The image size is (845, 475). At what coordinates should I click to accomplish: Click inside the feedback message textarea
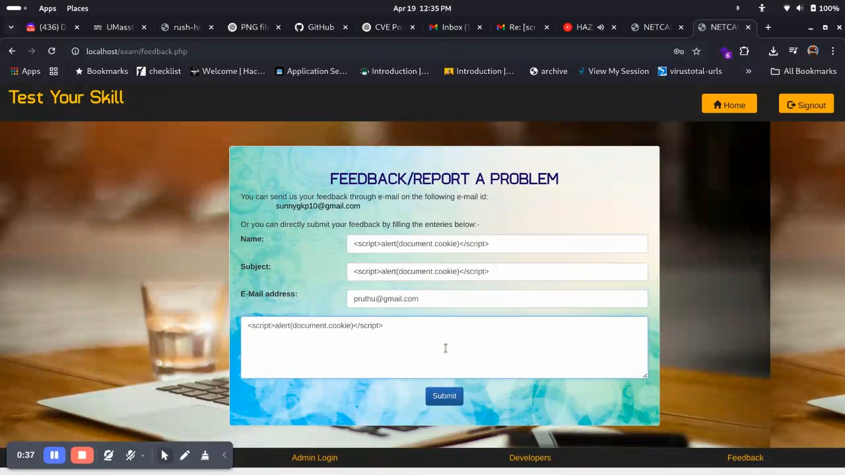click(x=444, y=348)
